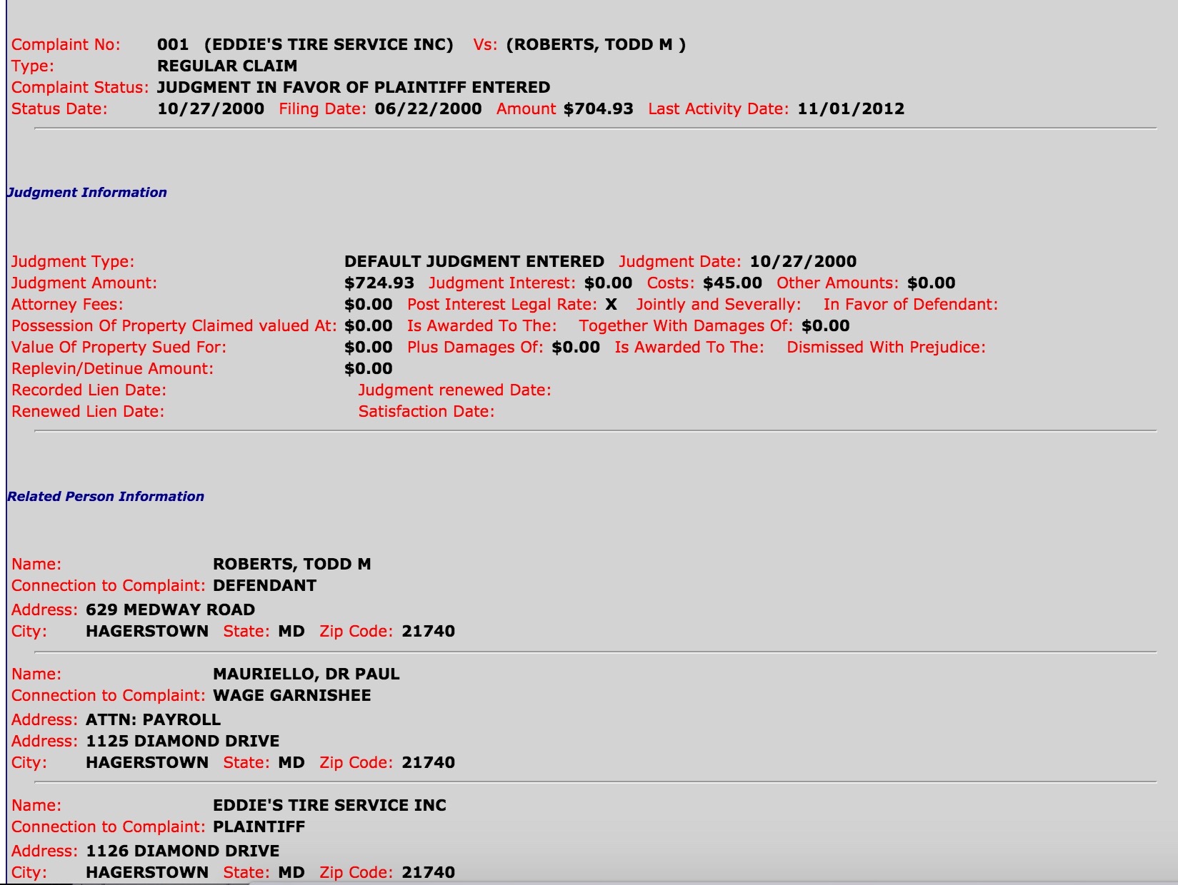The width and height of the screenshot is (1178, 885).
Task: Click EDDIE'S TIRE SERVICE INC in Name row
Action: (x=330, y=805)
